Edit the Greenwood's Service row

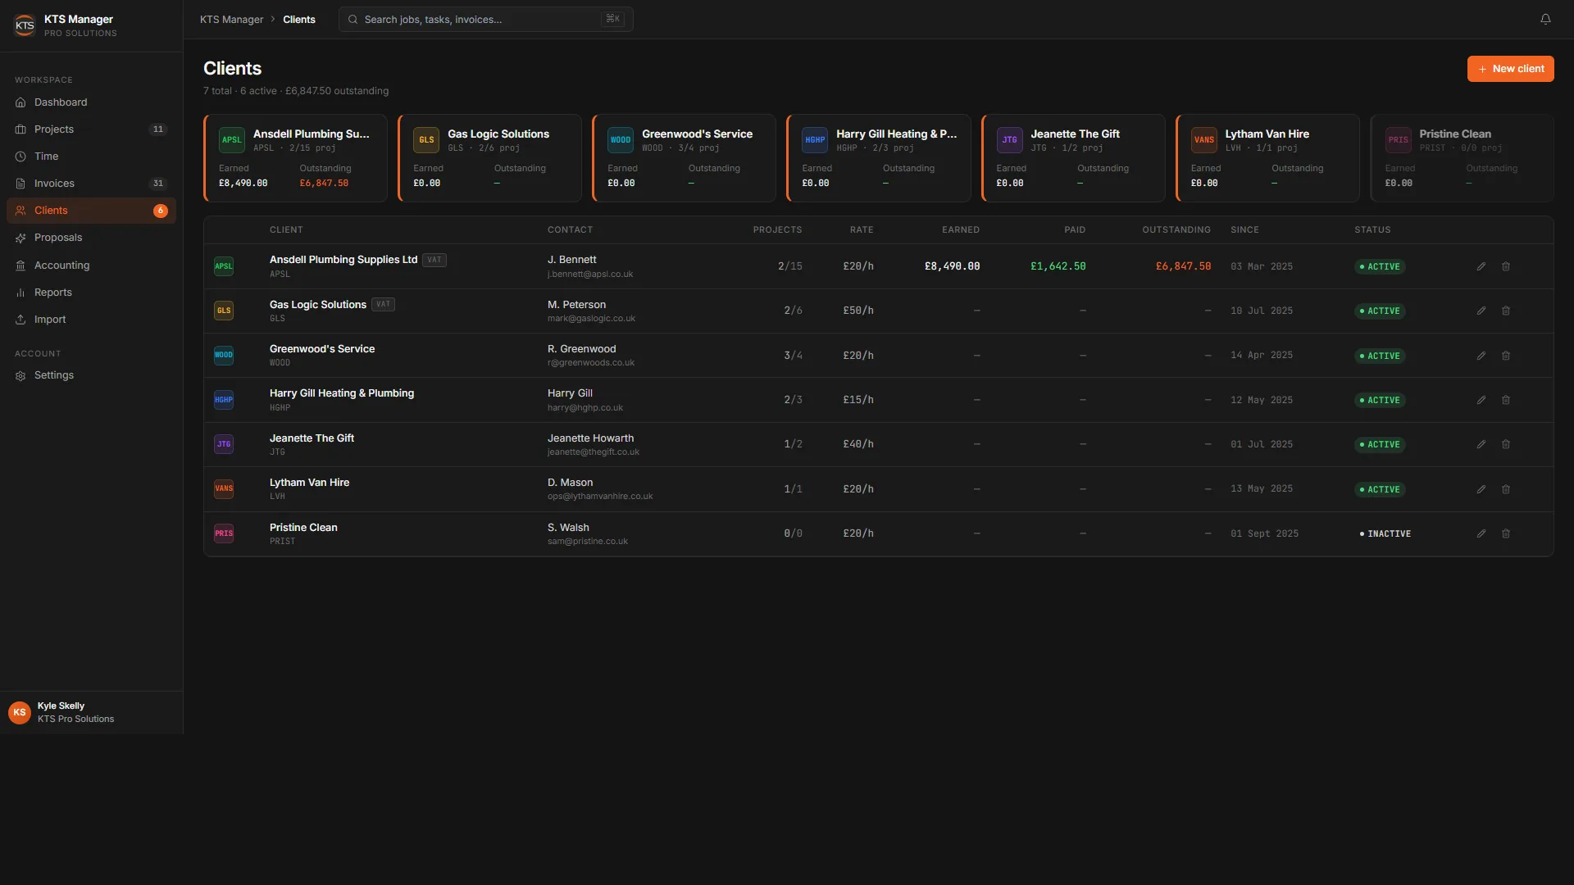[1481, 356]
